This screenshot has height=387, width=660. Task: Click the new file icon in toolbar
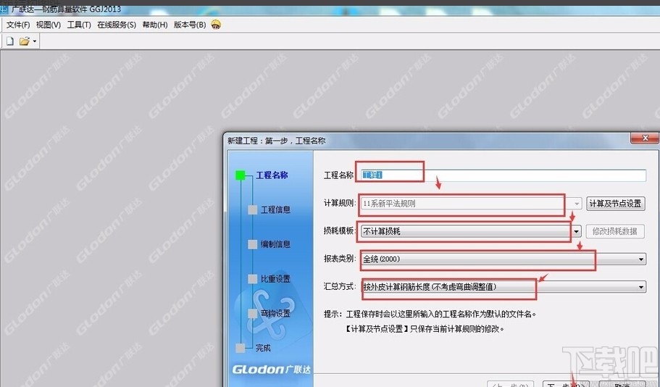click(10, 41)
